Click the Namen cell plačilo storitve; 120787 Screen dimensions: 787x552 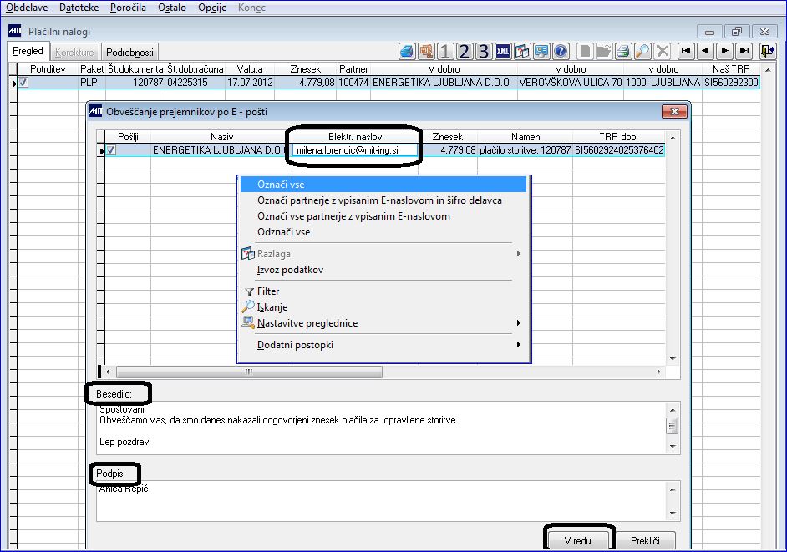click(x=525, y=150)
